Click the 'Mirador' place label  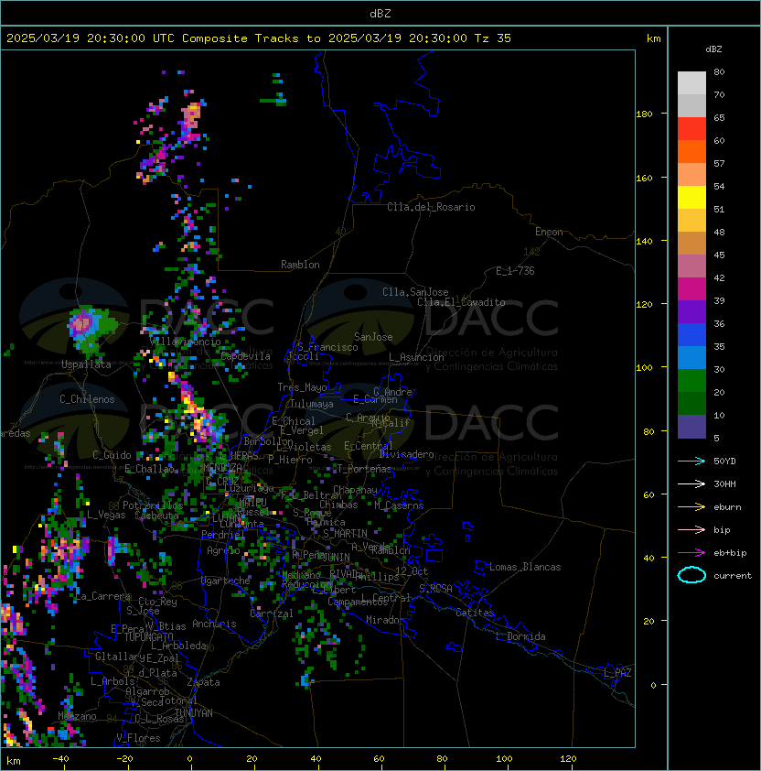[x=386, y=620]
